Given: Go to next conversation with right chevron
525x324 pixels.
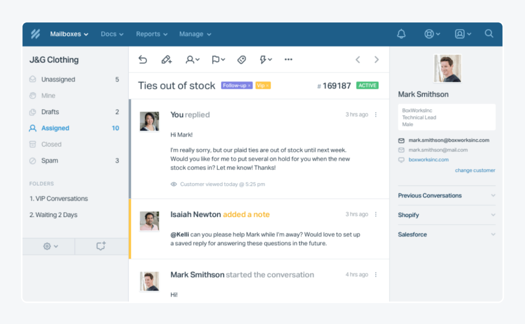Looking at the screenshot, I should (x=376, y=59).
